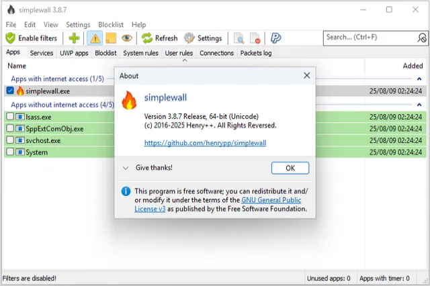Open the github.com/henrypp/simplewall link
The image size is (430, 286).
click(x=205, y=143)
